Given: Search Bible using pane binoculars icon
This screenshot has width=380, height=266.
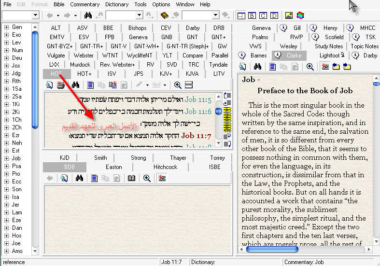Looking at the screenshot, I should coord(75,85).
